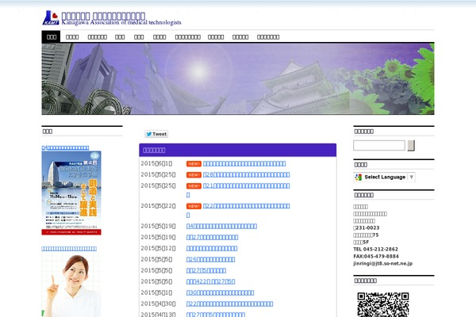Click the KAMT logo icon in header
The height and width of the screenshot is (317, 476).
pyautogui.click(x=51, y=18)
